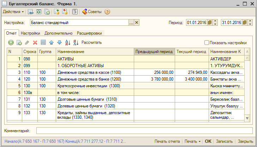Expand the Печать dropdown at bottom

tap(193, 141)
